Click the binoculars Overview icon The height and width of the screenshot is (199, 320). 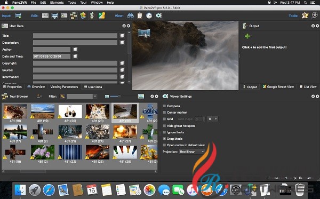[x=131, y=15]
